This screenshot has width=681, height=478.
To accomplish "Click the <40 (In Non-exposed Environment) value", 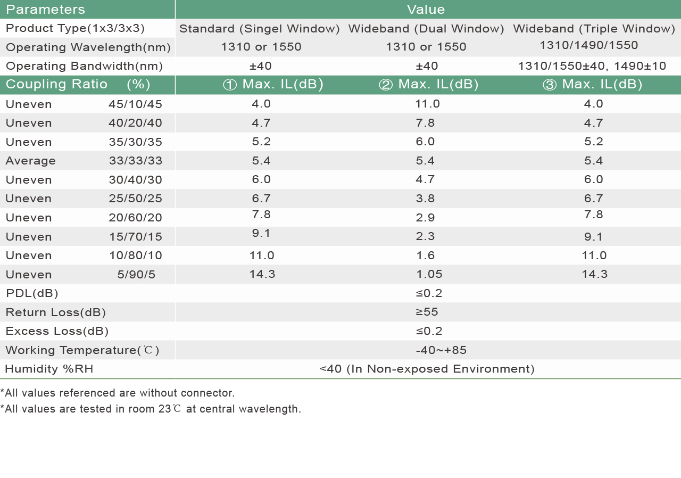I will [427, 369].
